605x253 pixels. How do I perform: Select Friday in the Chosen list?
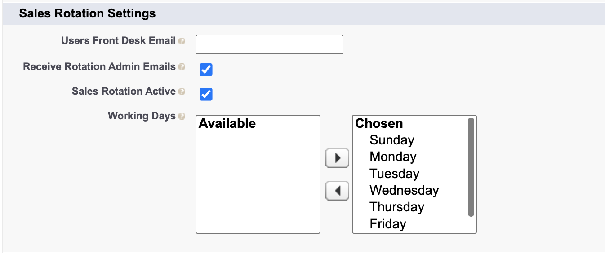387,223
